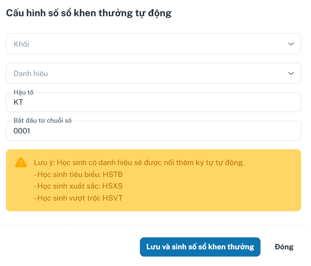Open the Danh hiệu dropdown field
The image size is (311, 266).
154,73
